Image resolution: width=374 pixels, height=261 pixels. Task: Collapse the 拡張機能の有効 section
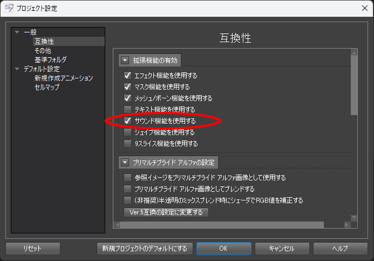[x=125, y=60]
